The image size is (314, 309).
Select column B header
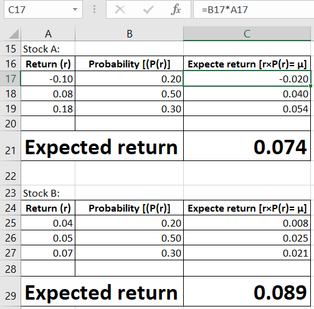[x=129, y=34]
